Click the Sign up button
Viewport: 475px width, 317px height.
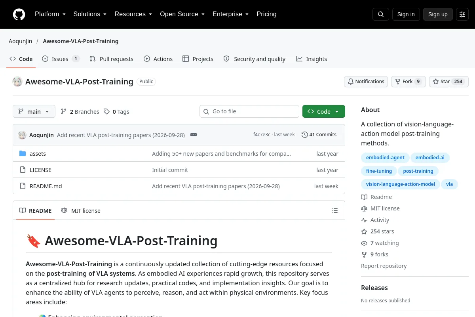[438, 14]
